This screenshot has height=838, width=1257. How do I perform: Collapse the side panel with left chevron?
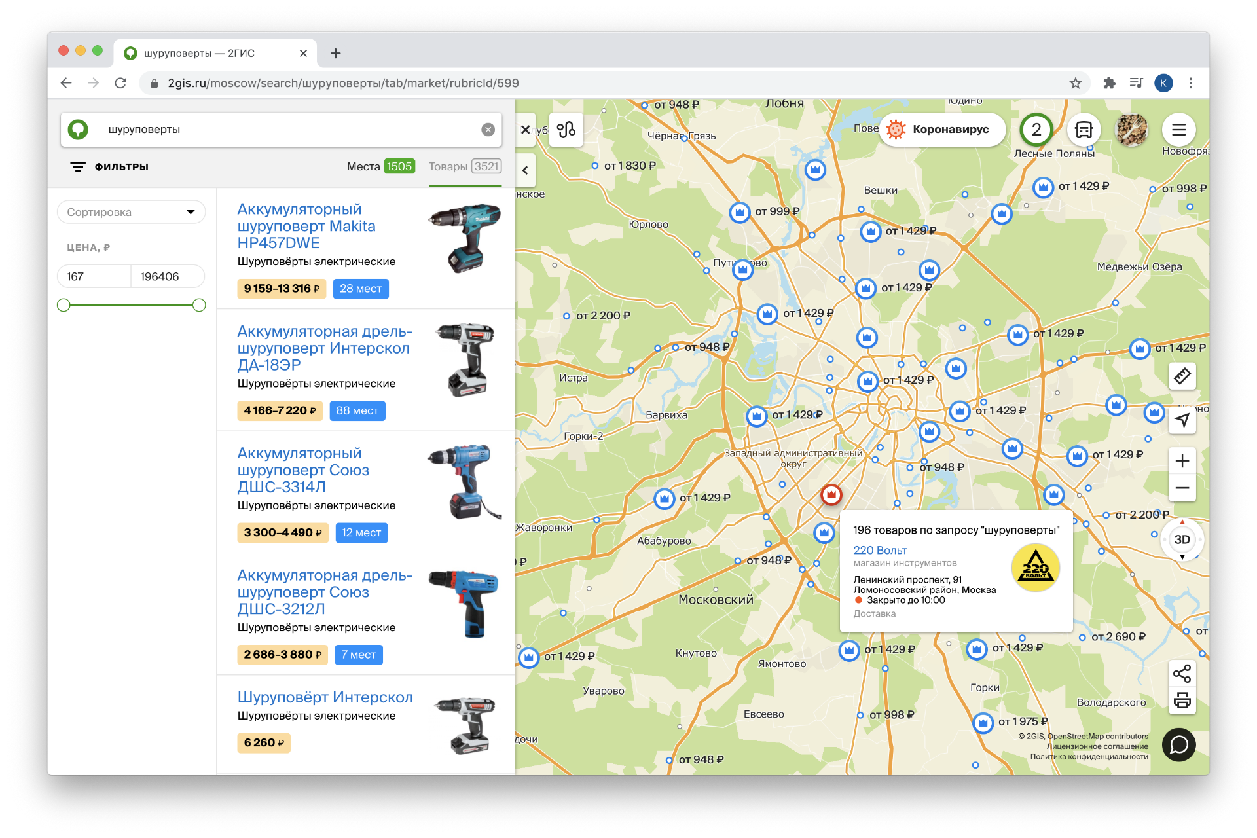pos(525,170)
